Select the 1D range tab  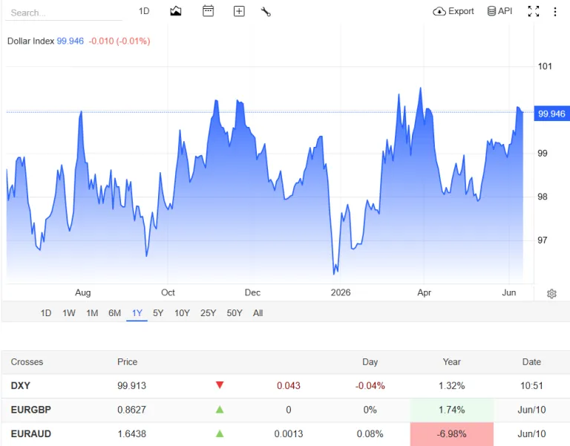pos(46,313)
